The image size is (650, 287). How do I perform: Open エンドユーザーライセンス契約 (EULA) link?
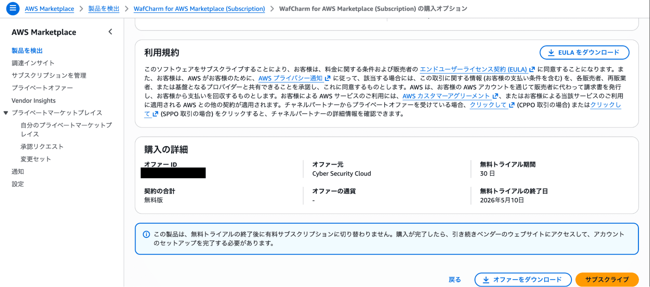tap(473, 69)
